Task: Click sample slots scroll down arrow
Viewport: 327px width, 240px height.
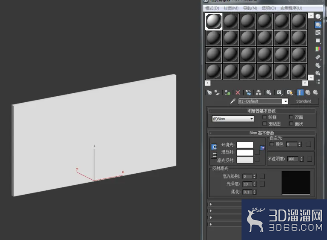Action: coord(311,77)
